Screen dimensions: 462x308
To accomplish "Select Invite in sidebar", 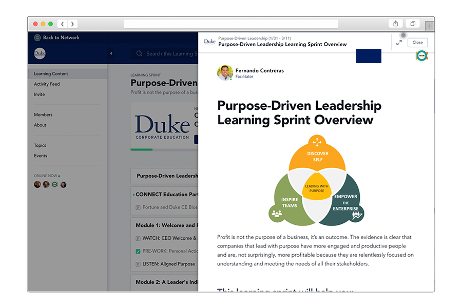I will click(x=40, y=94).
